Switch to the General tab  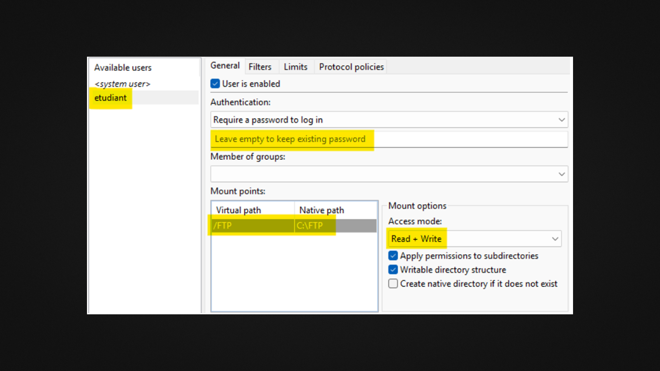pos(225,66)
